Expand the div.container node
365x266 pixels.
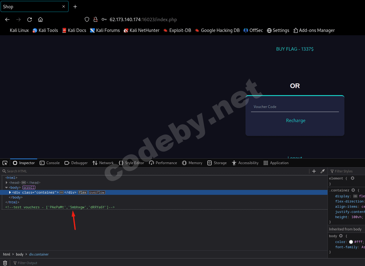10,192
